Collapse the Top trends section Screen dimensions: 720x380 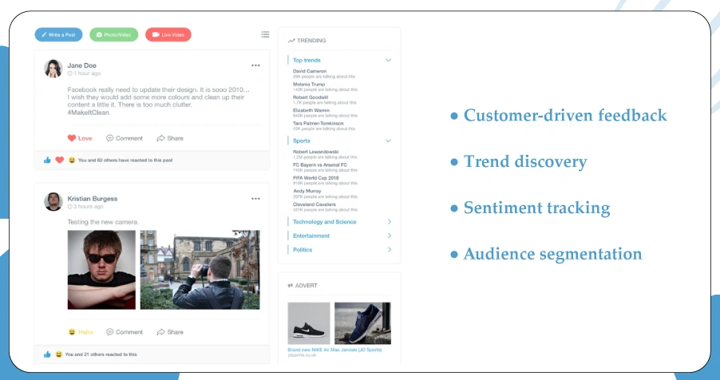(388, 61)
